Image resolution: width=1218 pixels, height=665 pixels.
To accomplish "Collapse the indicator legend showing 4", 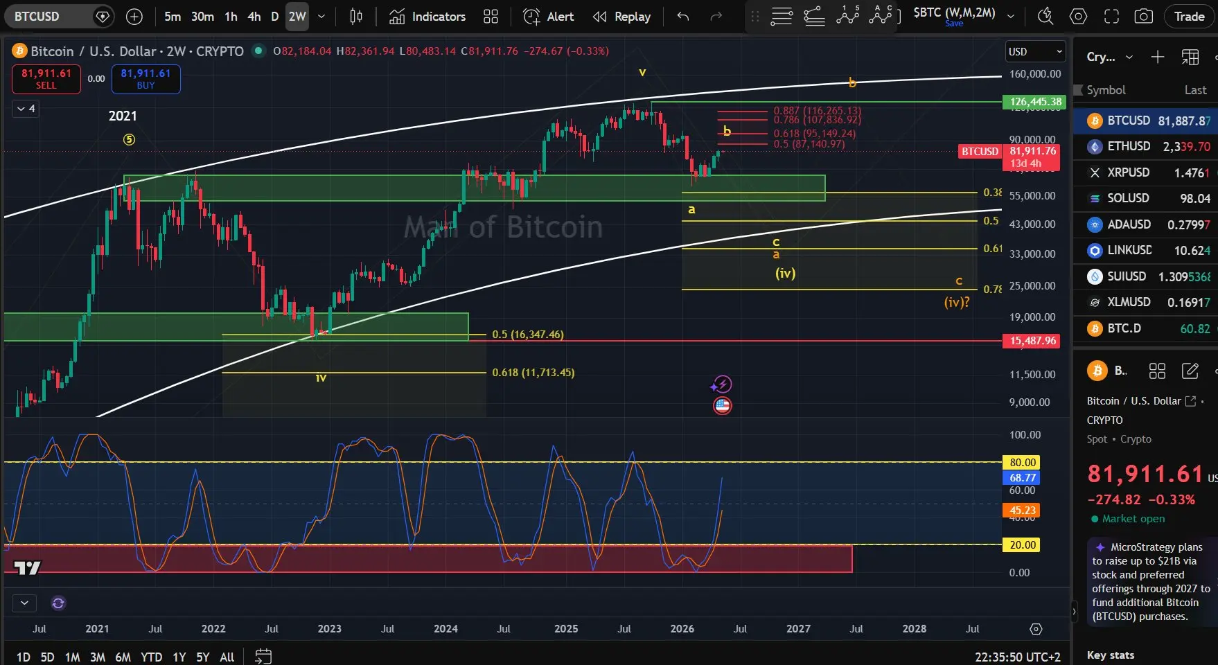I will [x=26, y=109].
